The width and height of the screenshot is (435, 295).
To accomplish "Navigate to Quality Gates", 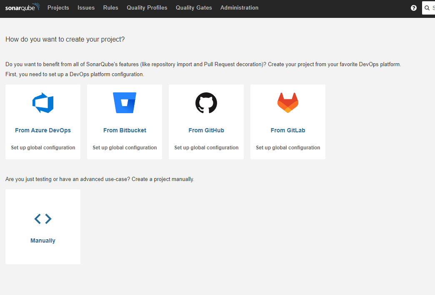I will click(194, 8).
